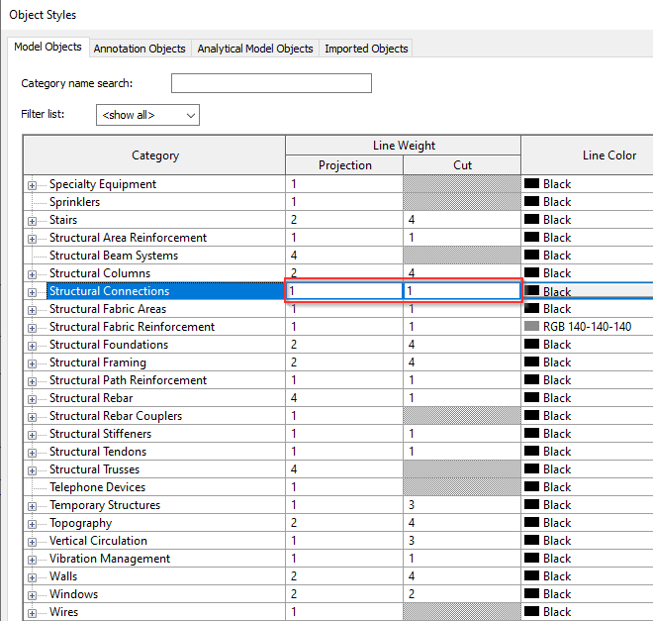The width and height of the screenshot is (653, 621).
Task: Click the Structural Fabric Reinforcement gray color swatch
Action: point(530,327)
